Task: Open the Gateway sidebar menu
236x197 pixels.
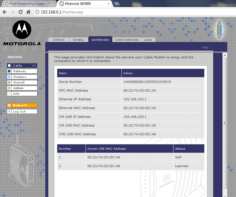Action: (22, 71)
